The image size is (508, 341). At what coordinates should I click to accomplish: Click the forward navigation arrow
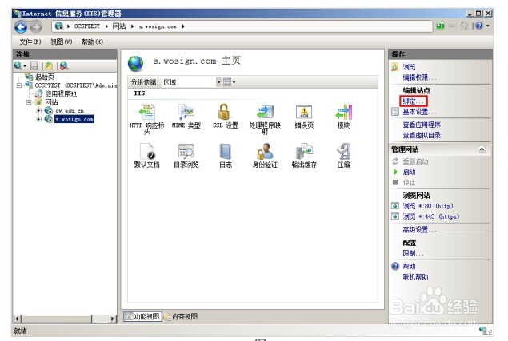[x=36, y=27]
